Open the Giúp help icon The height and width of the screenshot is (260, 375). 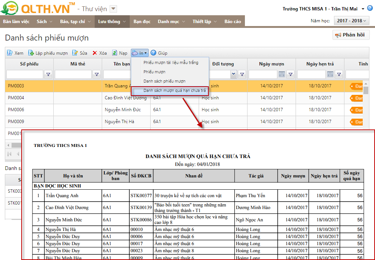tap(154, 53)
